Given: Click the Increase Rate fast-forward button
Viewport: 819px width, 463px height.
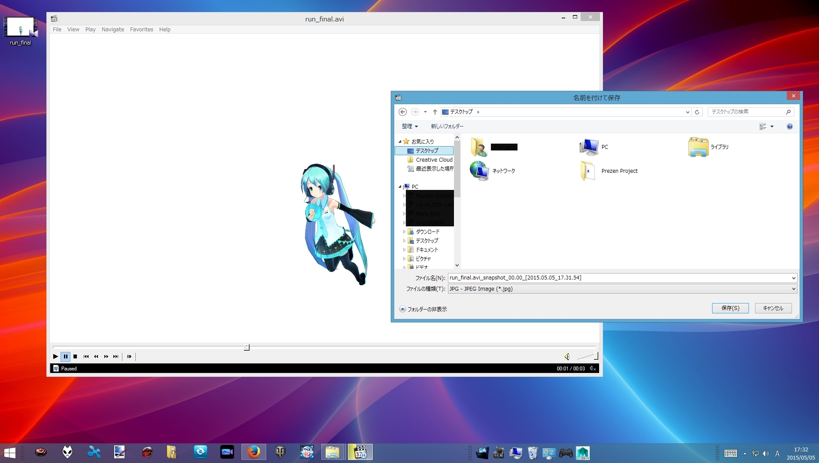Looking at the screenshot, I should (x=106, y=356).
